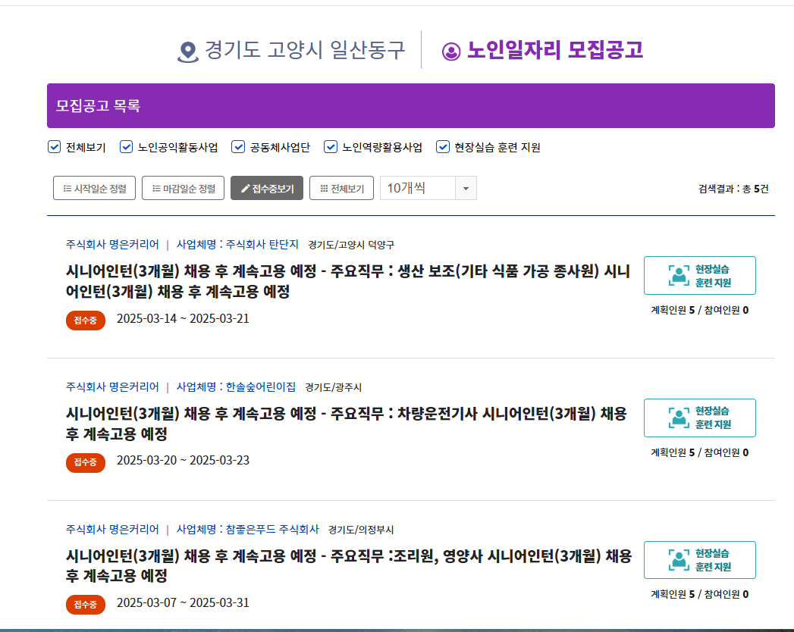Open the 차량운전기사 시니어인턴 job posting
The image size is (794, 632).
[347, 424]
